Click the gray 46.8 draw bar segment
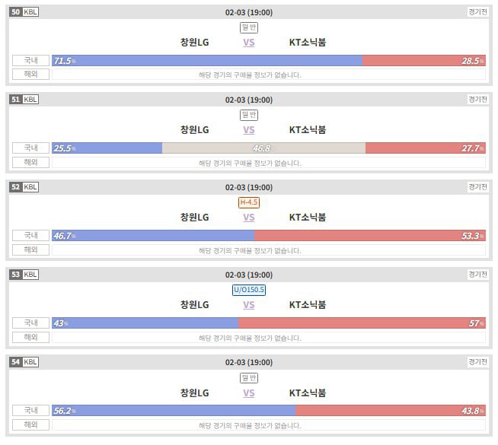 (263, 148)
